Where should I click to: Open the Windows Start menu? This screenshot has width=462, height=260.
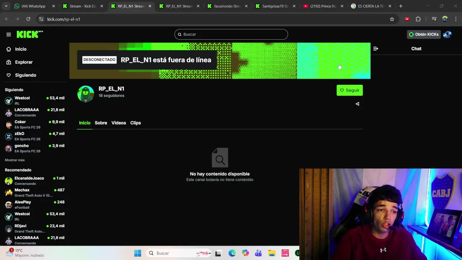click(138, 253)
